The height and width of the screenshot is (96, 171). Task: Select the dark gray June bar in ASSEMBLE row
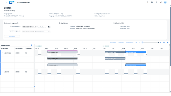tap(115, 52)
